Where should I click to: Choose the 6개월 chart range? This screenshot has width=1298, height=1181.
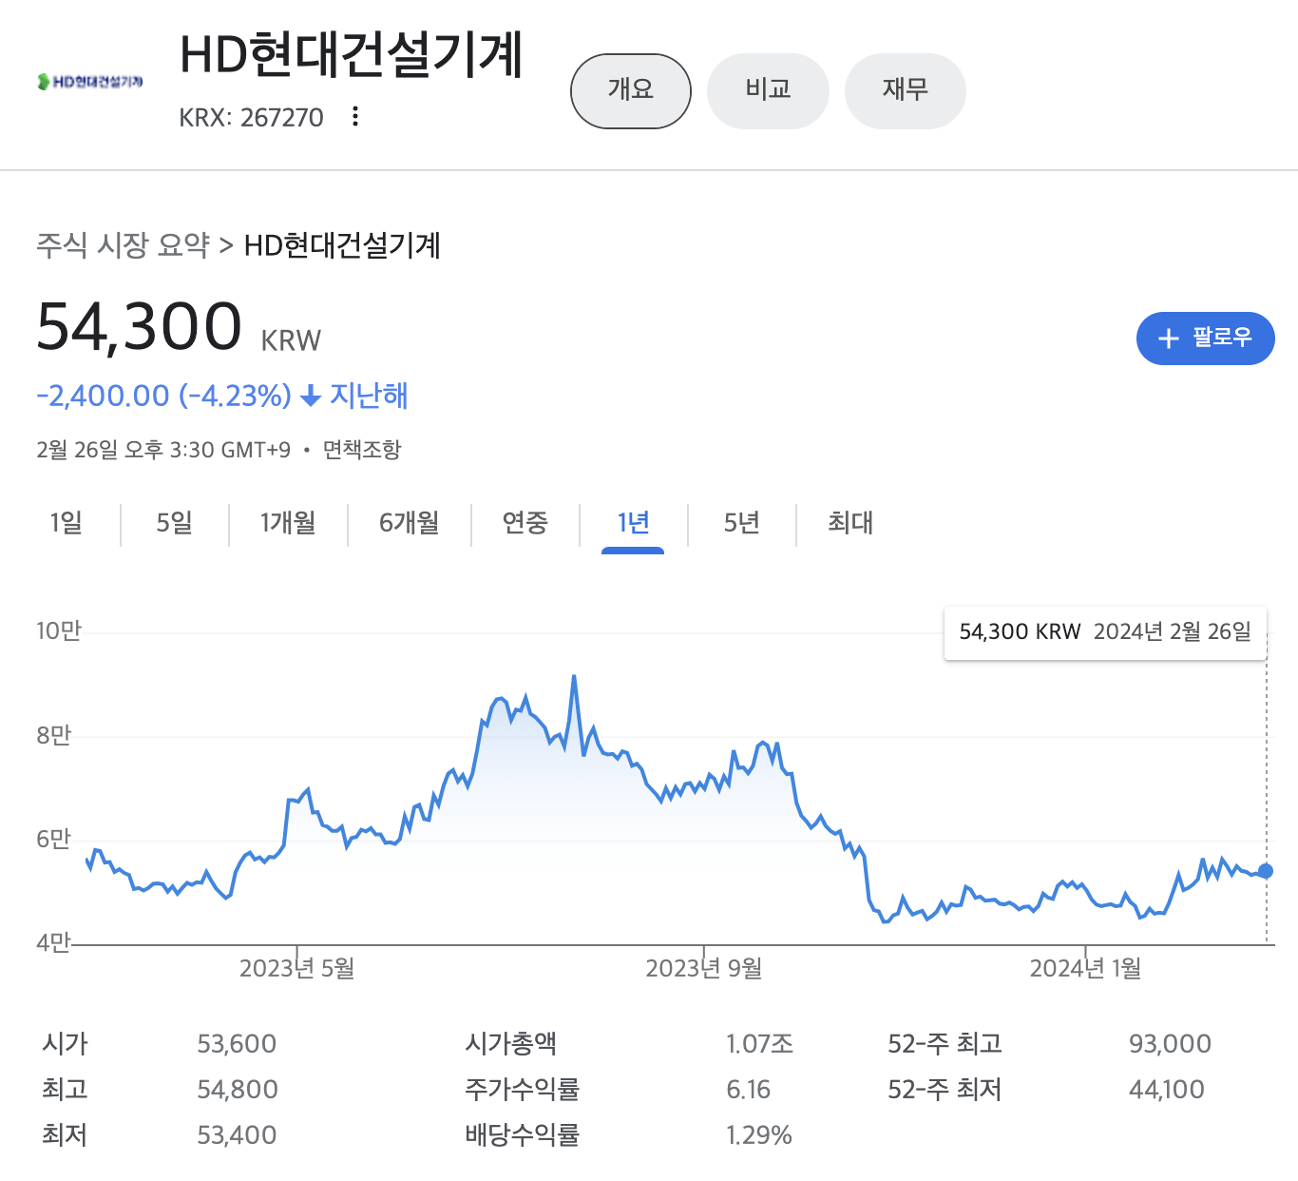(x=410, y=522)
